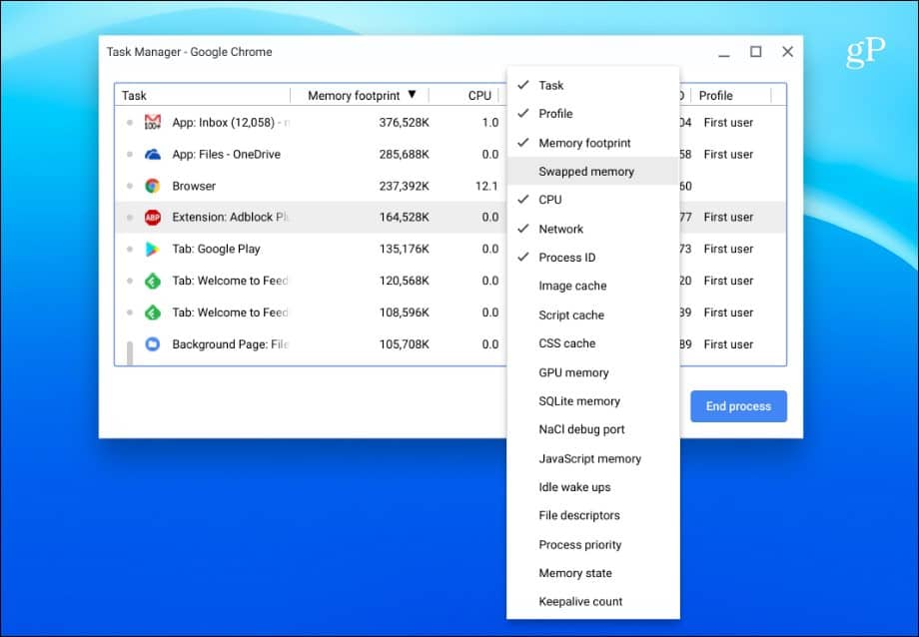The height and width of the screenshot is (637, 919).
Task: Click the task list vertical scrollbar thumb
Action: tap(130, 352)
